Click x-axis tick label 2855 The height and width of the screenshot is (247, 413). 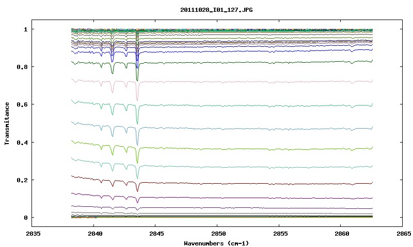click(280, 234)
